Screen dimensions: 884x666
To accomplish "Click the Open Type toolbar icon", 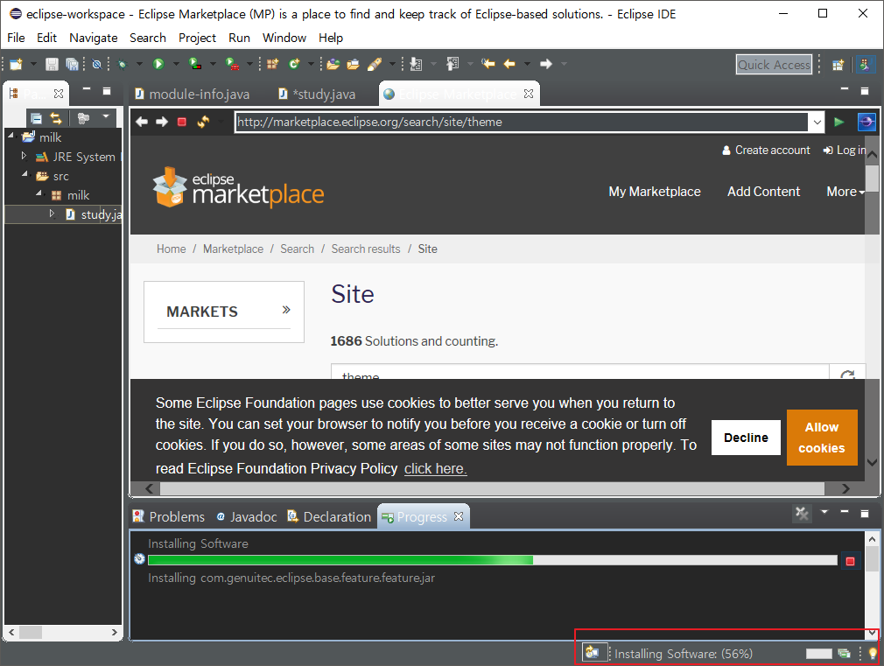I will [x=333, y=64].
